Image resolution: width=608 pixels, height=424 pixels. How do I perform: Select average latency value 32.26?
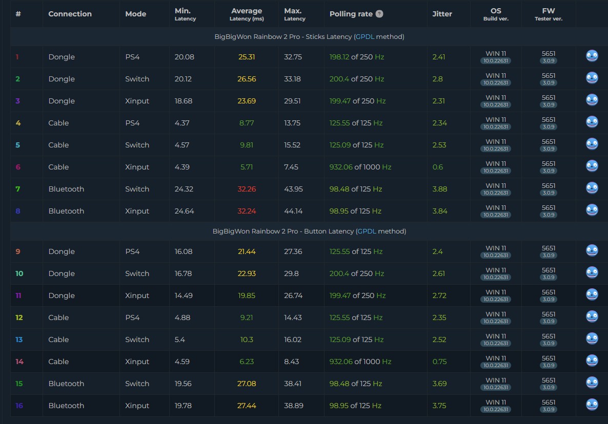pyautogui.click(x=247, y=189)
